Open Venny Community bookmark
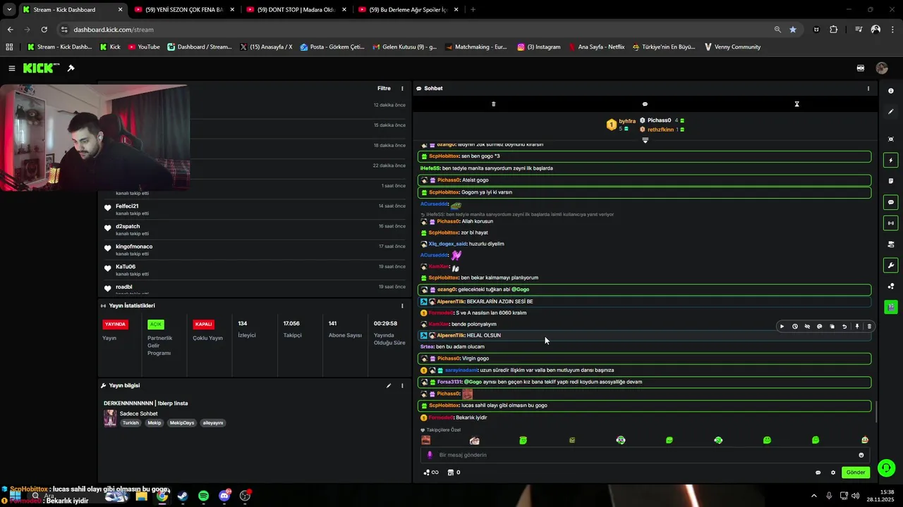Screen dimensions: 903x507 pyautogui.click(x=732, y=47)
